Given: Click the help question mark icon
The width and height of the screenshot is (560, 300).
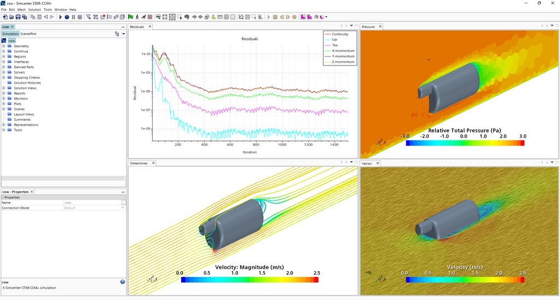Looking at the screenshot, I should coord(122,282).
